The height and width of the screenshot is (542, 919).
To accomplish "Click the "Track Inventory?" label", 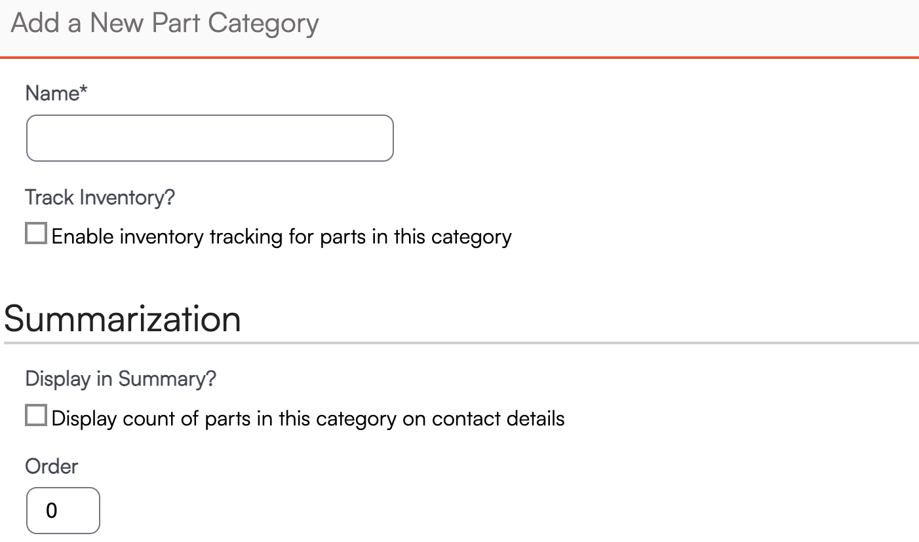I will pos(100,197).
